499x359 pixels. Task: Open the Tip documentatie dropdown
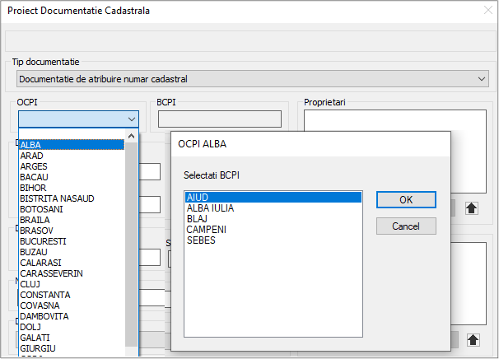482,79
